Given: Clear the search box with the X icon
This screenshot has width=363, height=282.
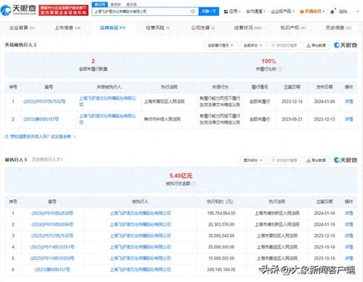Looking at the screenshot, I should pos(193,12).
